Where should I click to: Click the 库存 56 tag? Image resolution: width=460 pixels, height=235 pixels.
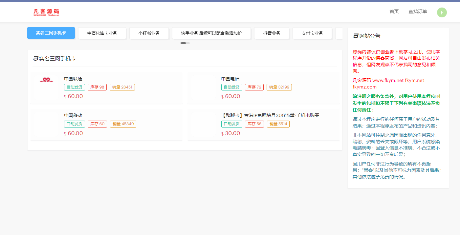coord(254,124)
